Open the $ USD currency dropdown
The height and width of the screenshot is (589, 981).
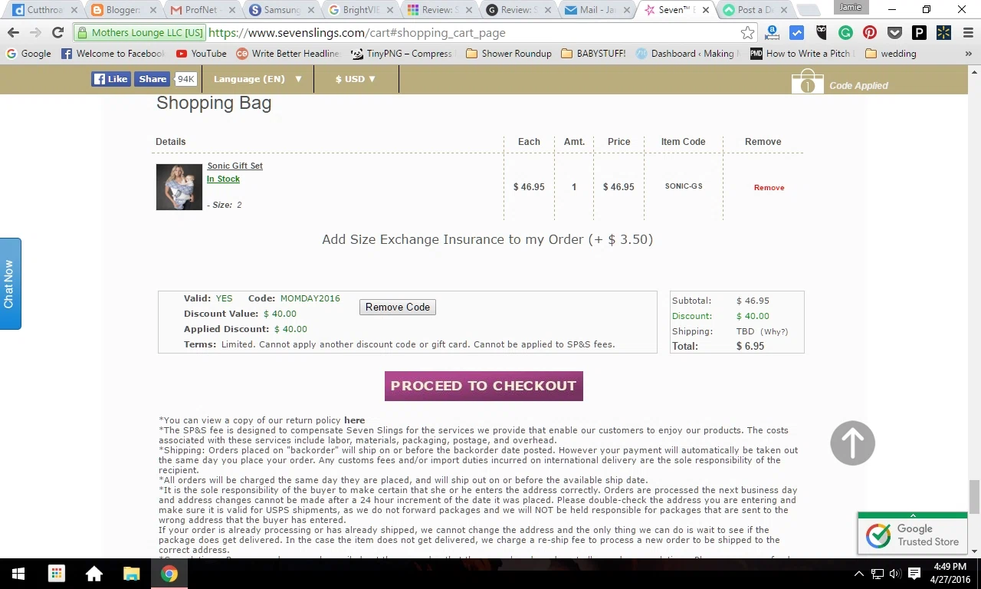coord(356,79)
